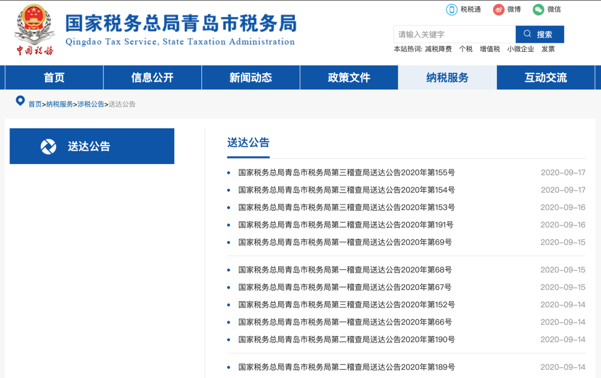
Task: Click hot keyword 减税降费
Action: coord(438,49)
